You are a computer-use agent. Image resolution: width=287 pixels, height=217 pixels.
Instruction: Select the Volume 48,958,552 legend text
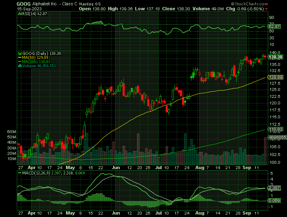click(39, 66)
